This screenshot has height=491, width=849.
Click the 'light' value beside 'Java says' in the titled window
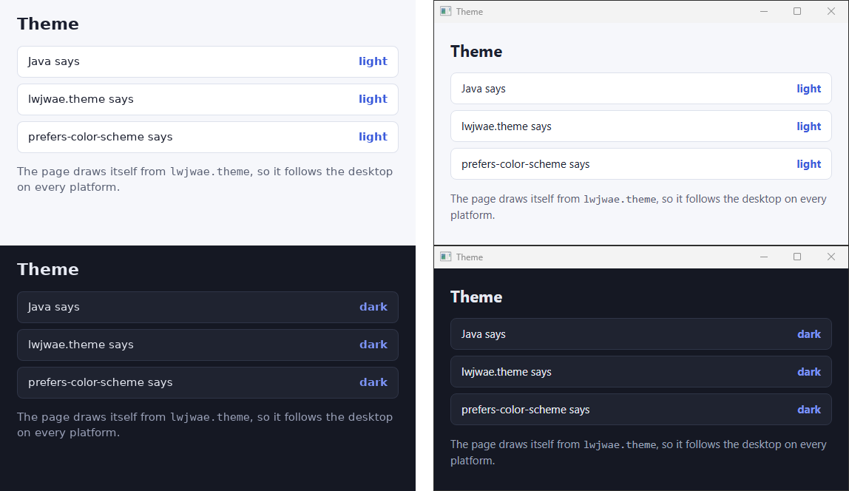[809, 89]
